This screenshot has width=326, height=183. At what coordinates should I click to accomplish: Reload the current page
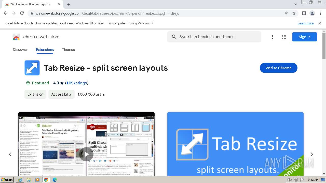coord(22,13)
